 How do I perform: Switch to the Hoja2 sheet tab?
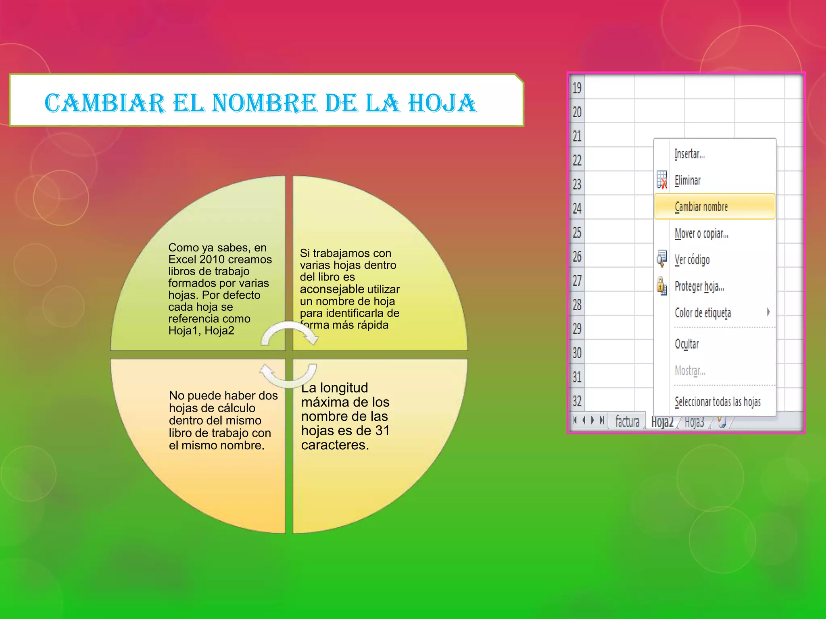pyautogui.click(x=662, y=422)
